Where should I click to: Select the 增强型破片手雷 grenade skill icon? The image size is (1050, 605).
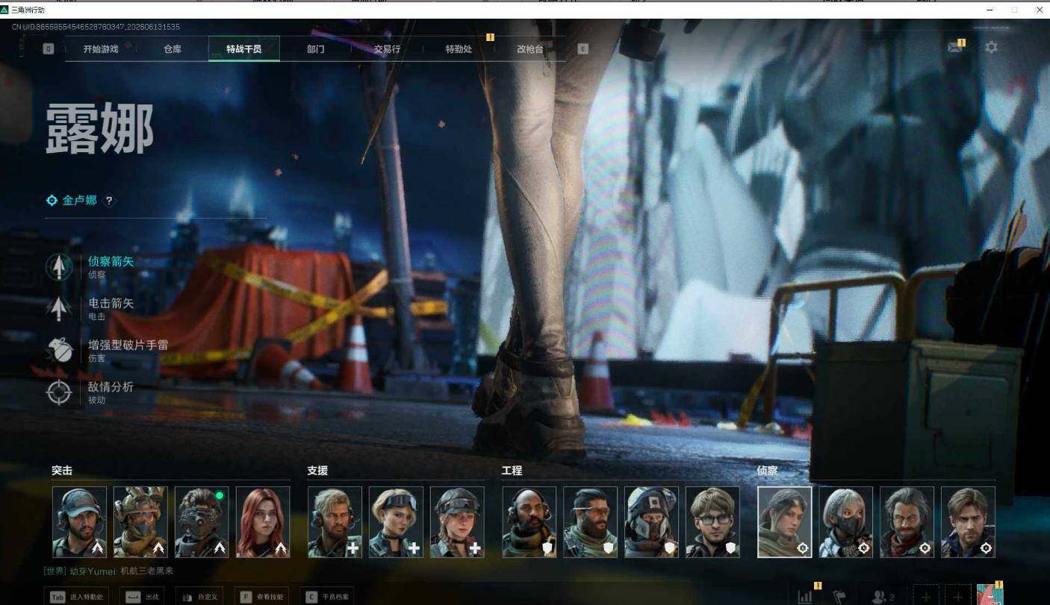point(59,350)
